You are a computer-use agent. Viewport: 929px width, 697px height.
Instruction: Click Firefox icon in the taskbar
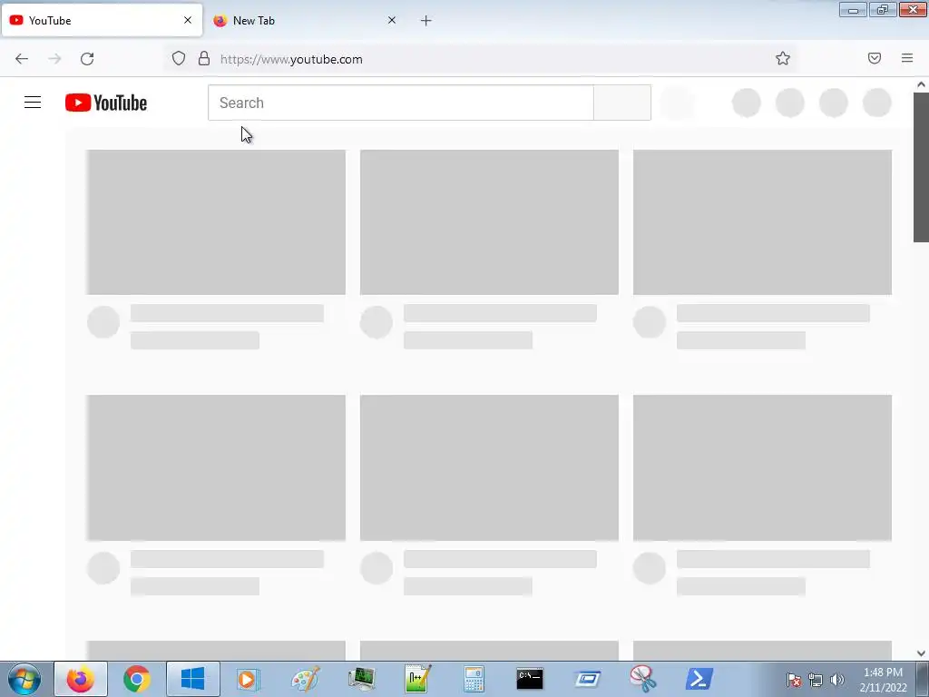(81, 679)
